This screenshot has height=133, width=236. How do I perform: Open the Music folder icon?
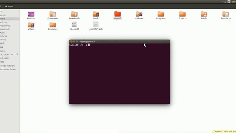96,14
